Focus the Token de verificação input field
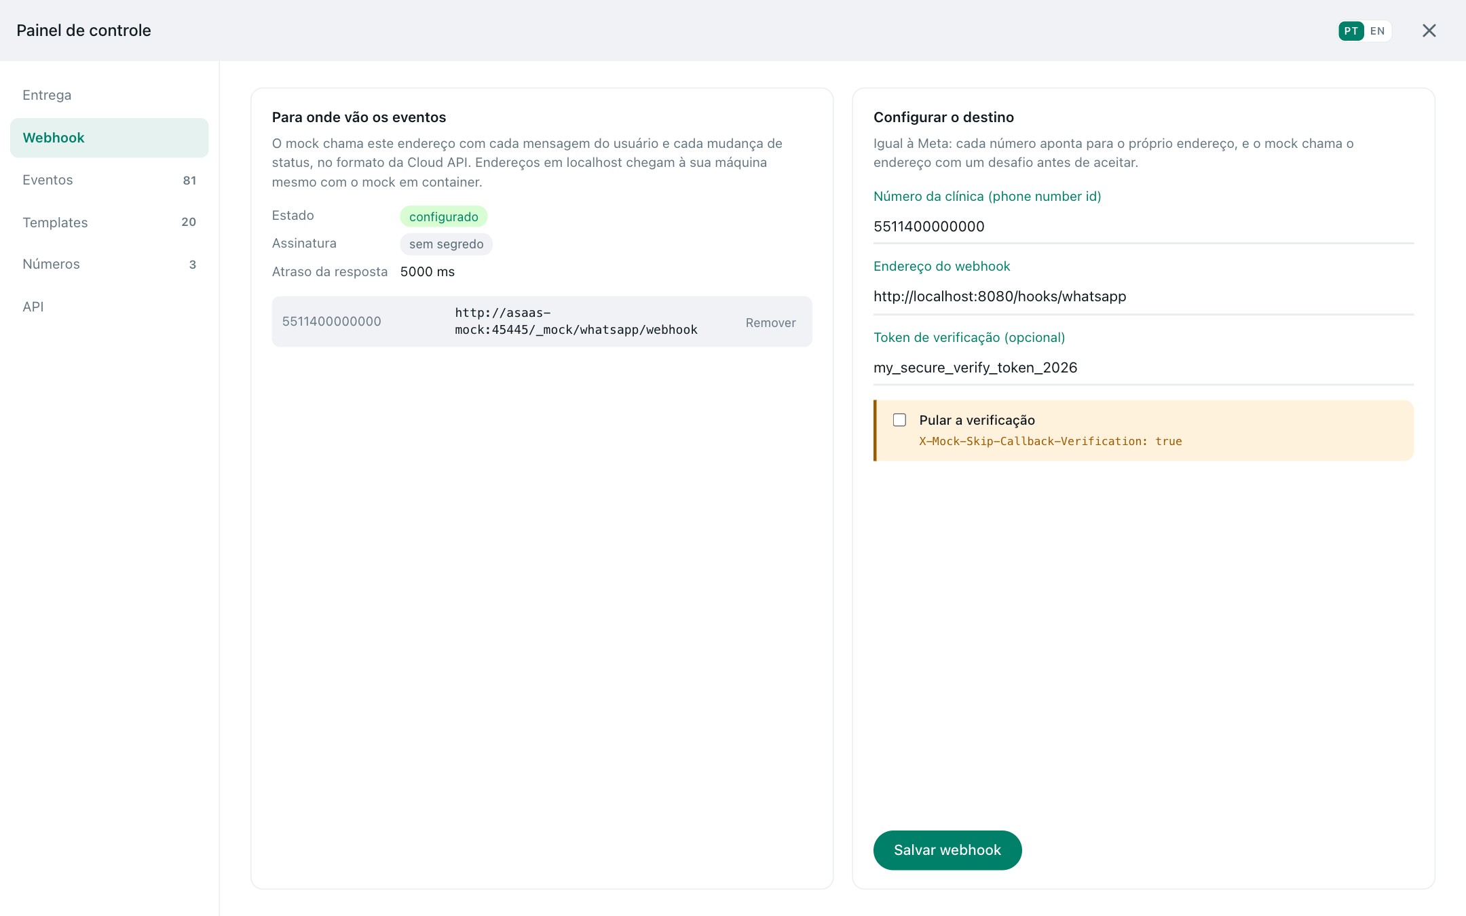1466x916 pixels. [1143, 368]
